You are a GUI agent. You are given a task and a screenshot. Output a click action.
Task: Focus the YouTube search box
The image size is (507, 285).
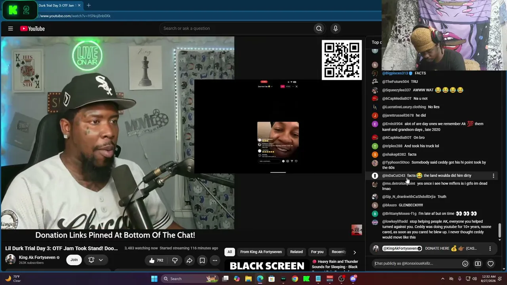click(x=236, y=28)
